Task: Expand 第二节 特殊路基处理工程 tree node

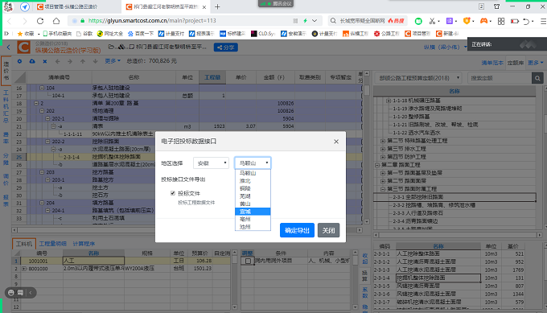Action: [383, 141]
